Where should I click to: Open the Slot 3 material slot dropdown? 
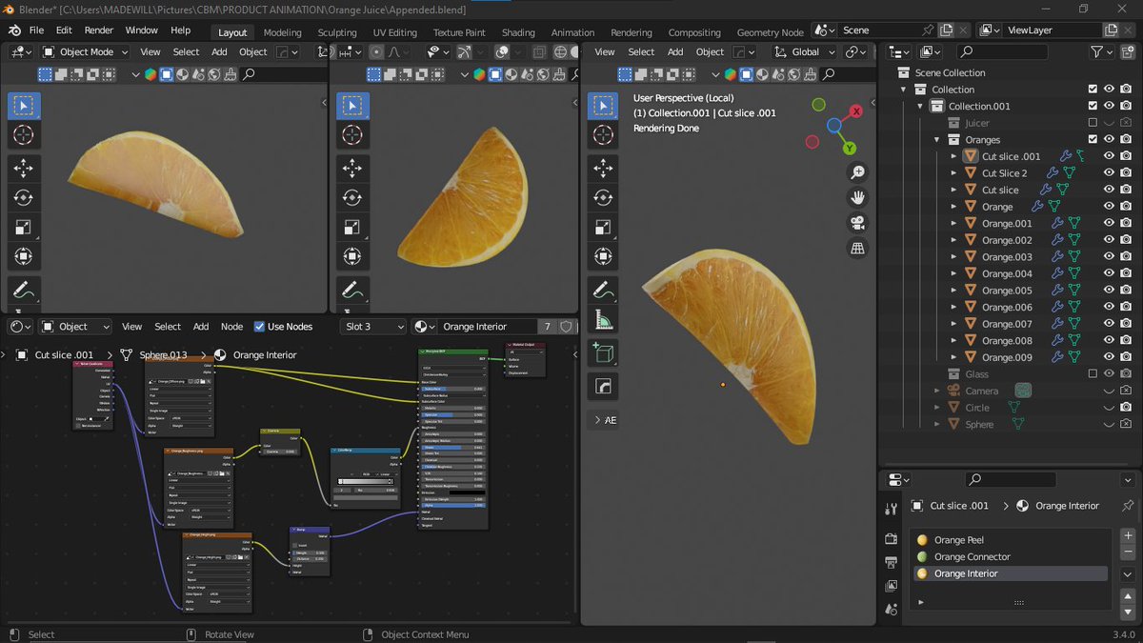pos(372,327)
